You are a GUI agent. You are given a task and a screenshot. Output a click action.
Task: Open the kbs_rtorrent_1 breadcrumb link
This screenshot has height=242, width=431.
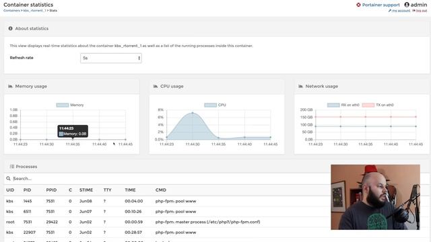[34, 11]
